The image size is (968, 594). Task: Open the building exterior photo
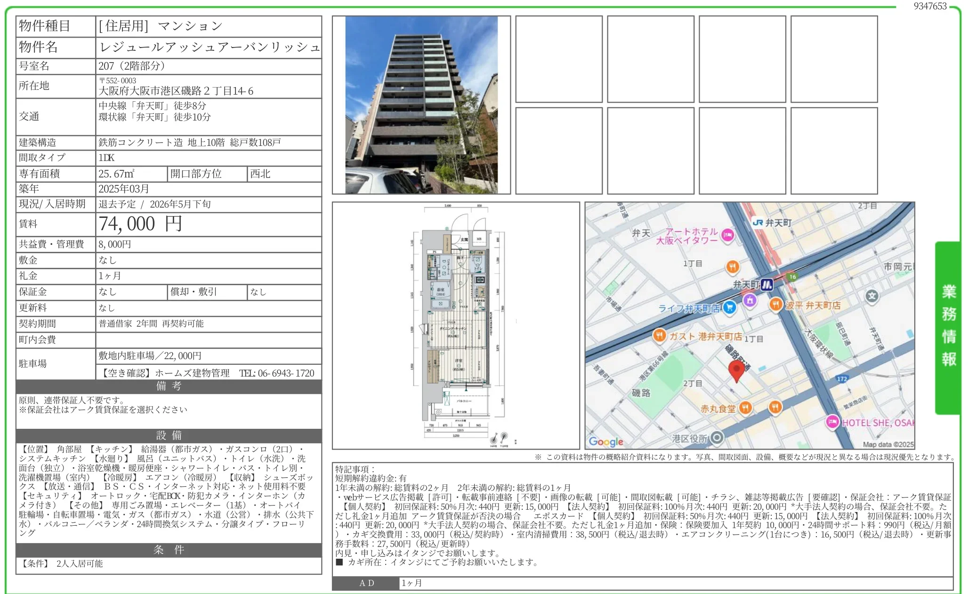421,105
